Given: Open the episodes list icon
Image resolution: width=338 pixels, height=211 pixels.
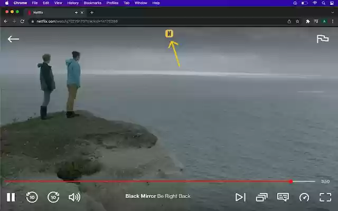Looking at the screenshot, I should click(x=262, y=197).
